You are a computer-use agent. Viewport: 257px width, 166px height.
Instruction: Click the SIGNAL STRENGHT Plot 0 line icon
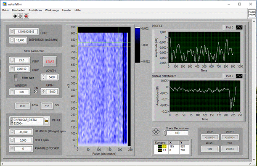[239, 76]
